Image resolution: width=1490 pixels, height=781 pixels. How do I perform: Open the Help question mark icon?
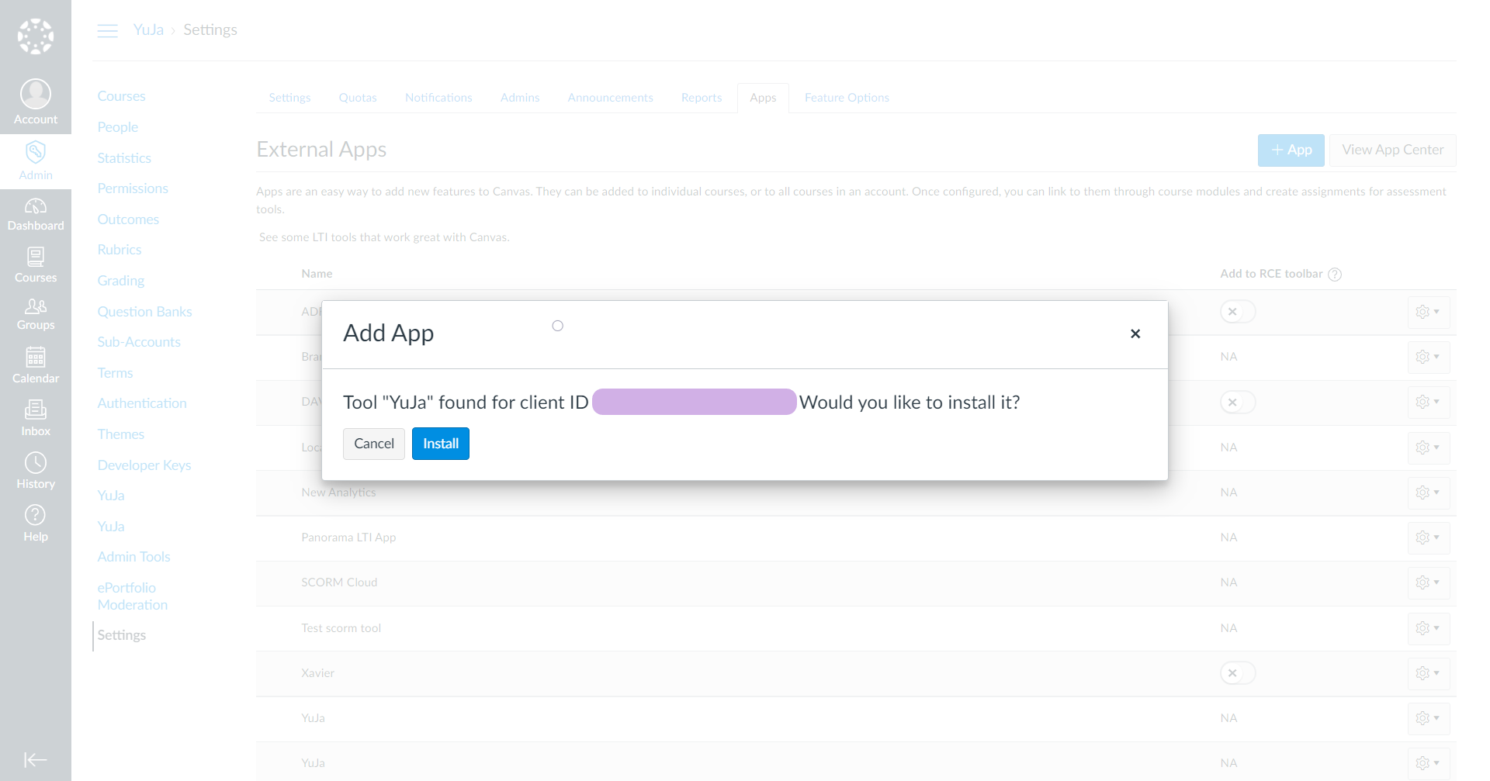[36, 515]
